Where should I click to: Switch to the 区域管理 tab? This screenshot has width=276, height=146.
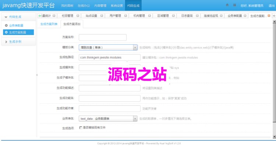[x=163, y=16]
